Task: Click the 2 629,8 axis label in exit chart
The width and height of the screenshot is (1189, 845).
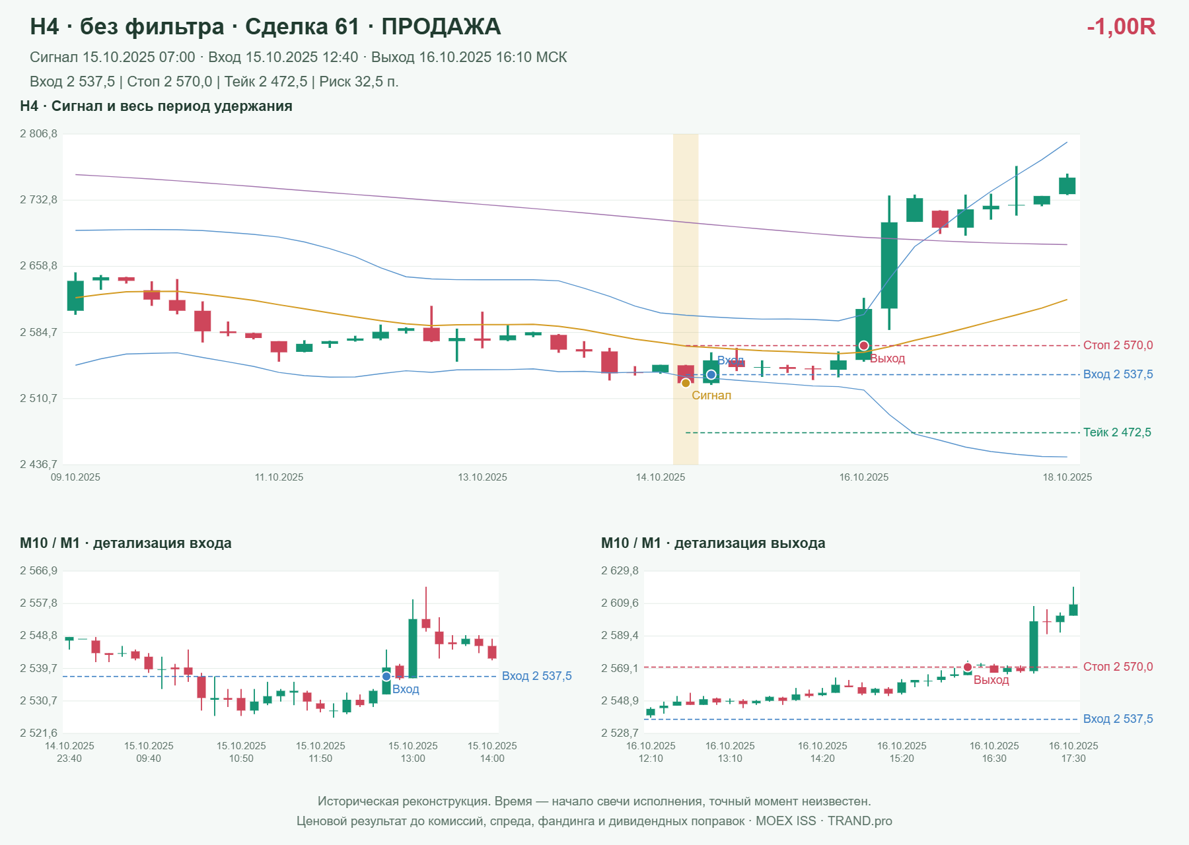Action: (x=620, y=571)
